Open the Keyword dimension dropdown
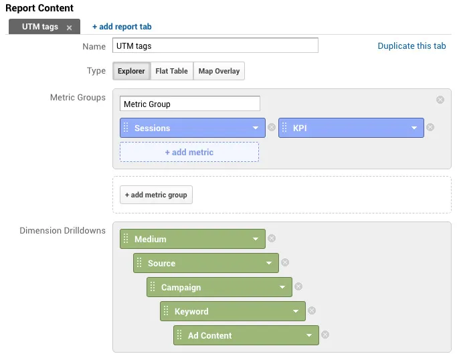The height and width of the screenshot is (356, 457). [x=296, y=311]
